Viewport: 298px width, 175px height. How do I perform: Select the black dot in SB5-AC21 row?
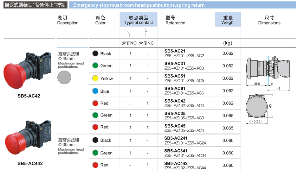(95, 53)
